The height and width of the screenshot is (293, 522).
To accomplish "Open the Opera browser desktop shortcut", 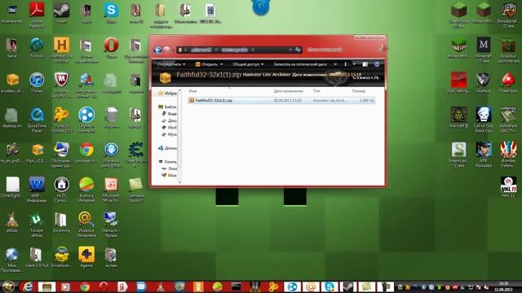I will 111,47.
